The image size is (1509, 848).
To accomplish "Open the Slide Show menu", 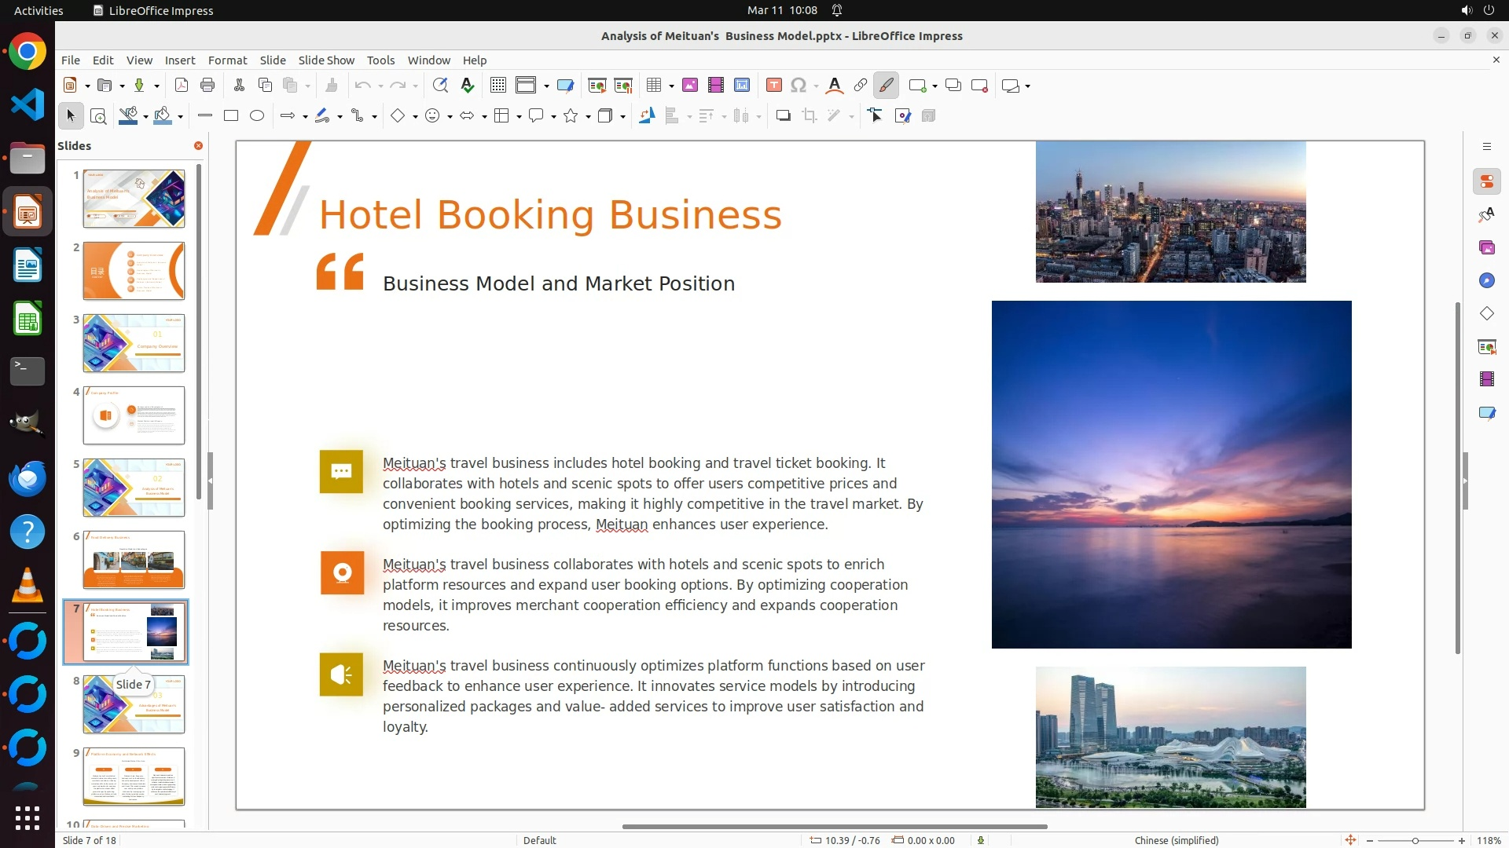I will pyautogui.click(x=326, y=60).
